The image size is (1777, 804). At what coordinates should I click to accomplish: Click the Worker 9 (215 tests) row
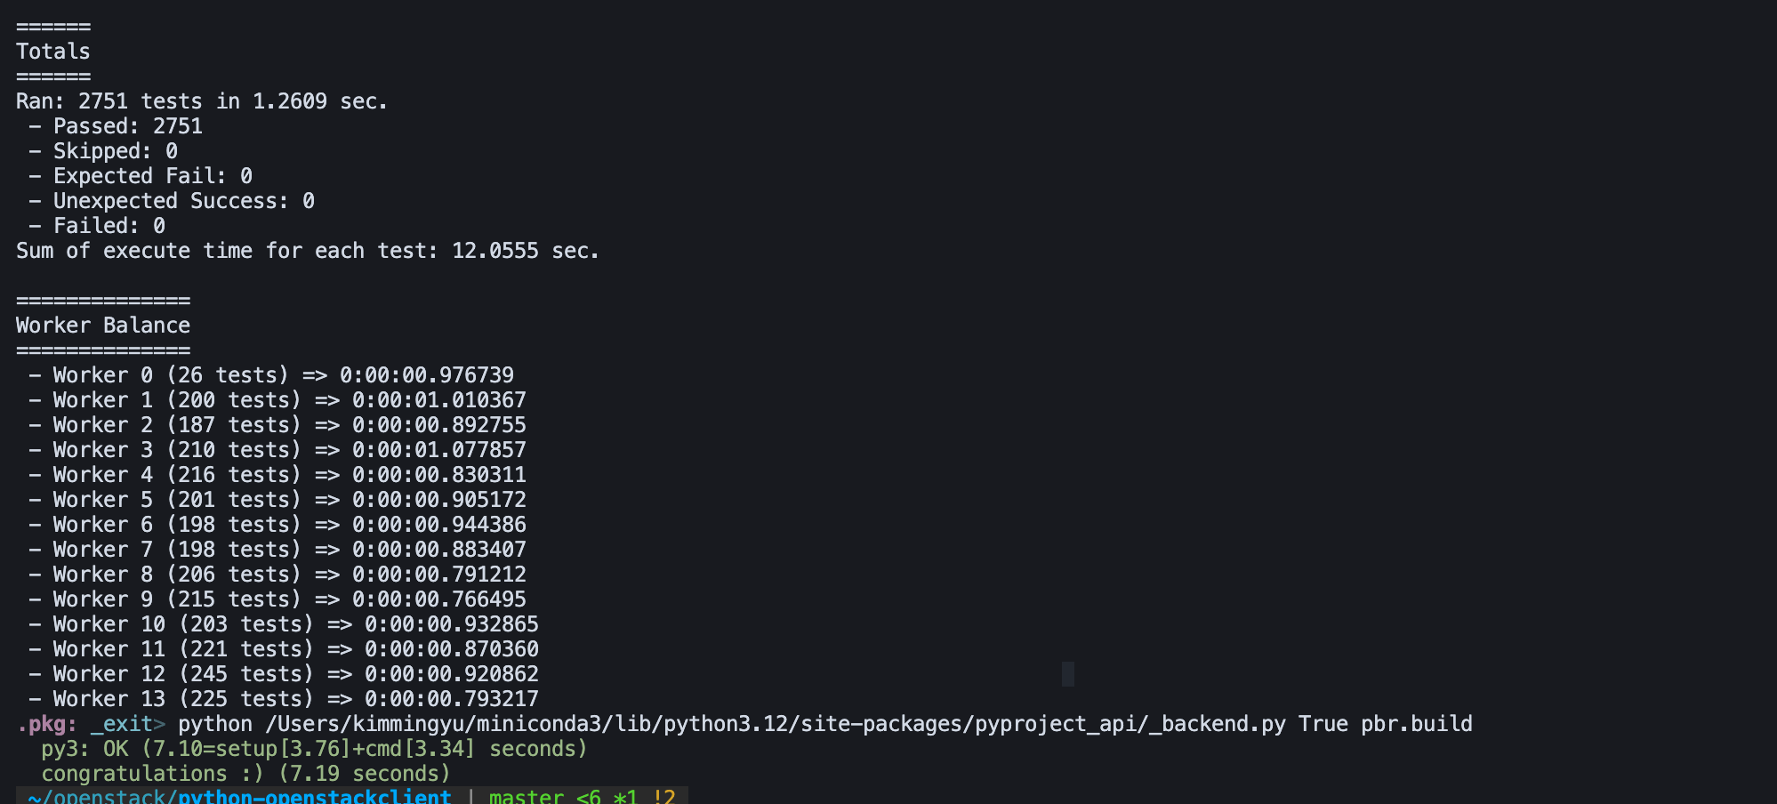click(x=277, y=599)
